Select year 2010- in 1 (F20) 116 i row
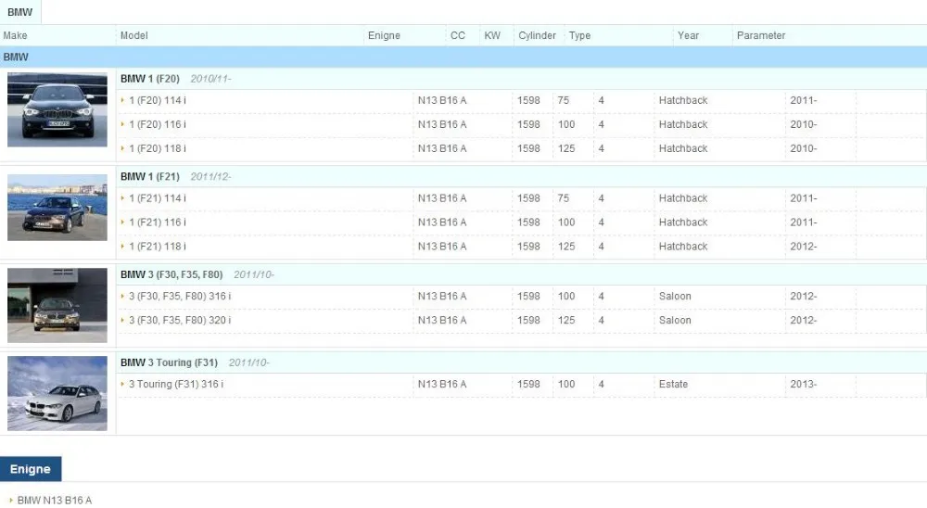 [x=804, y=124]
